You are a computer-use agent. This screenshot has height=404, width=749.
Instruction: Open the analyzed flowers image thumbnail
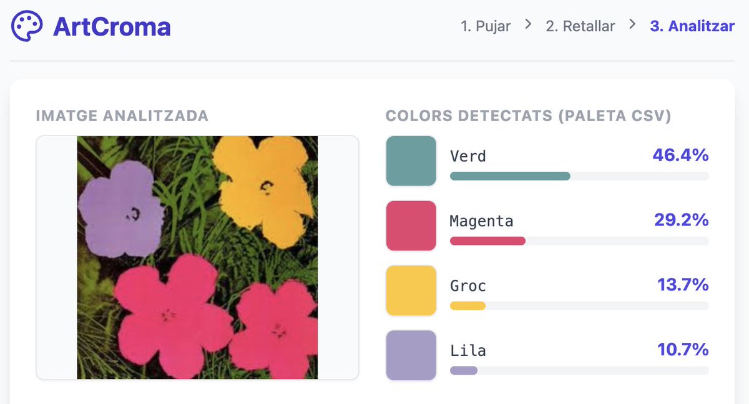click(x=197, y=257)
